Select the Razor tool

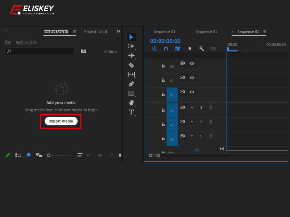(x=131, y=65)
